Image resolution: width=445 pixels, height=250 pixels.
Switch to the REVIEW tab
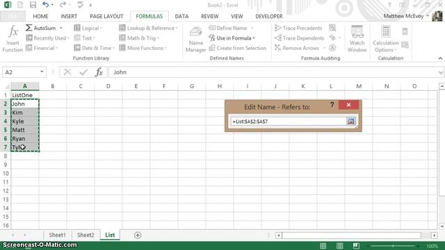210,17
